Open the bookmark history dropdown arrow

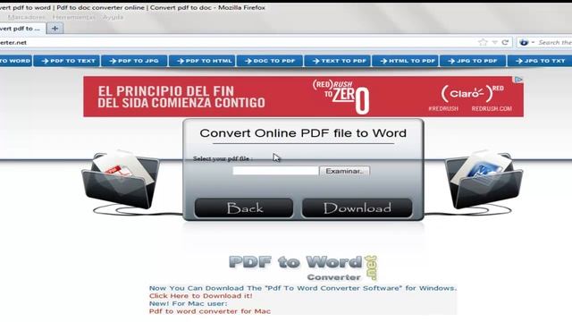click(x=494, y=43)
